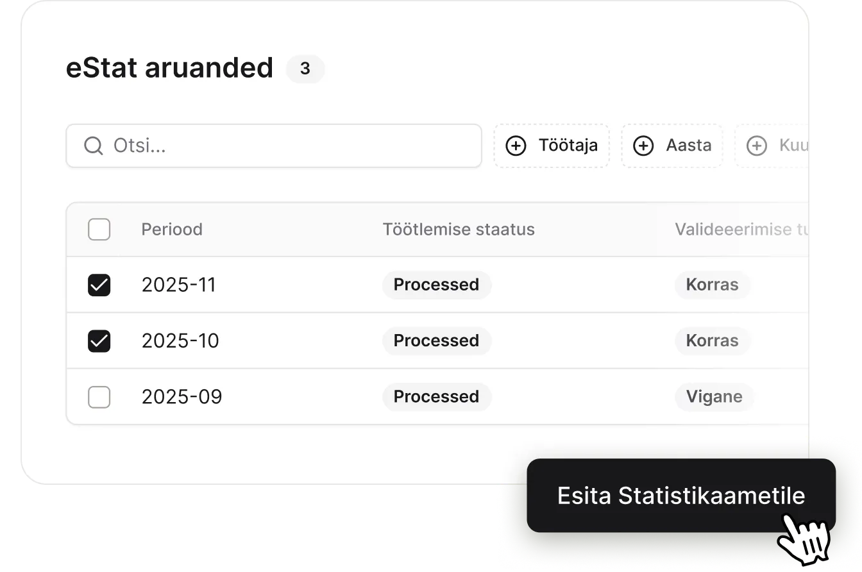Open the Aasta filter dropdown
This screenshot has height=572, width=862.
[672, 146]
